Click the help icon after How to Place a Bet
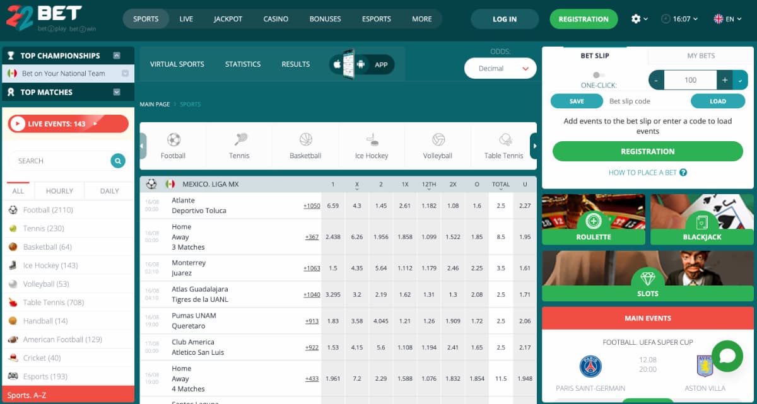This screenshot has width=757, height=404. coord(683,172)
